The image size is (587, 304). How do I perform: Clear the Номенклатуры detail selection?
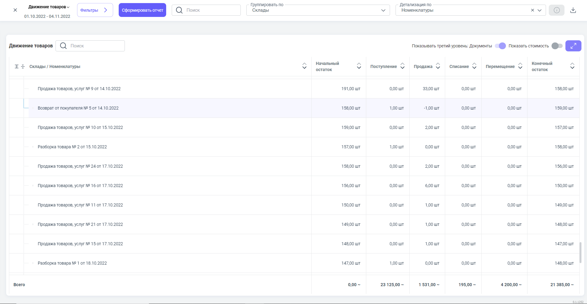click(x=532, y=10)
